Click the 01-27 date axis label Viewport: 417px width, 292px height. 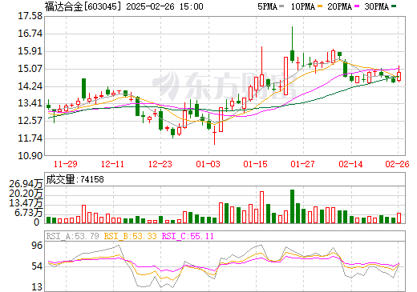point(303,164)
